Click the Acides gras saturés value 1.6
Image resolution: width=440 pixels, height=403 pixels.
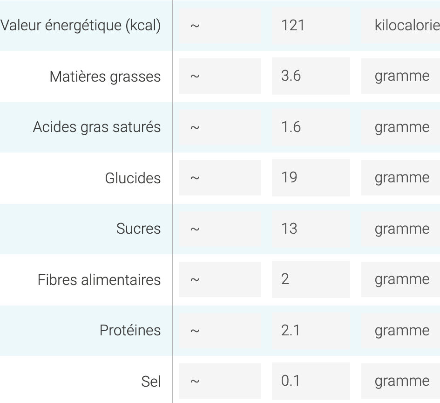pos(311,127)
